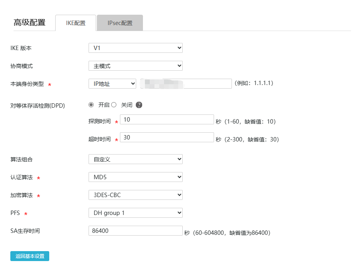Click the 加密算法 label text

coord(21,195)
